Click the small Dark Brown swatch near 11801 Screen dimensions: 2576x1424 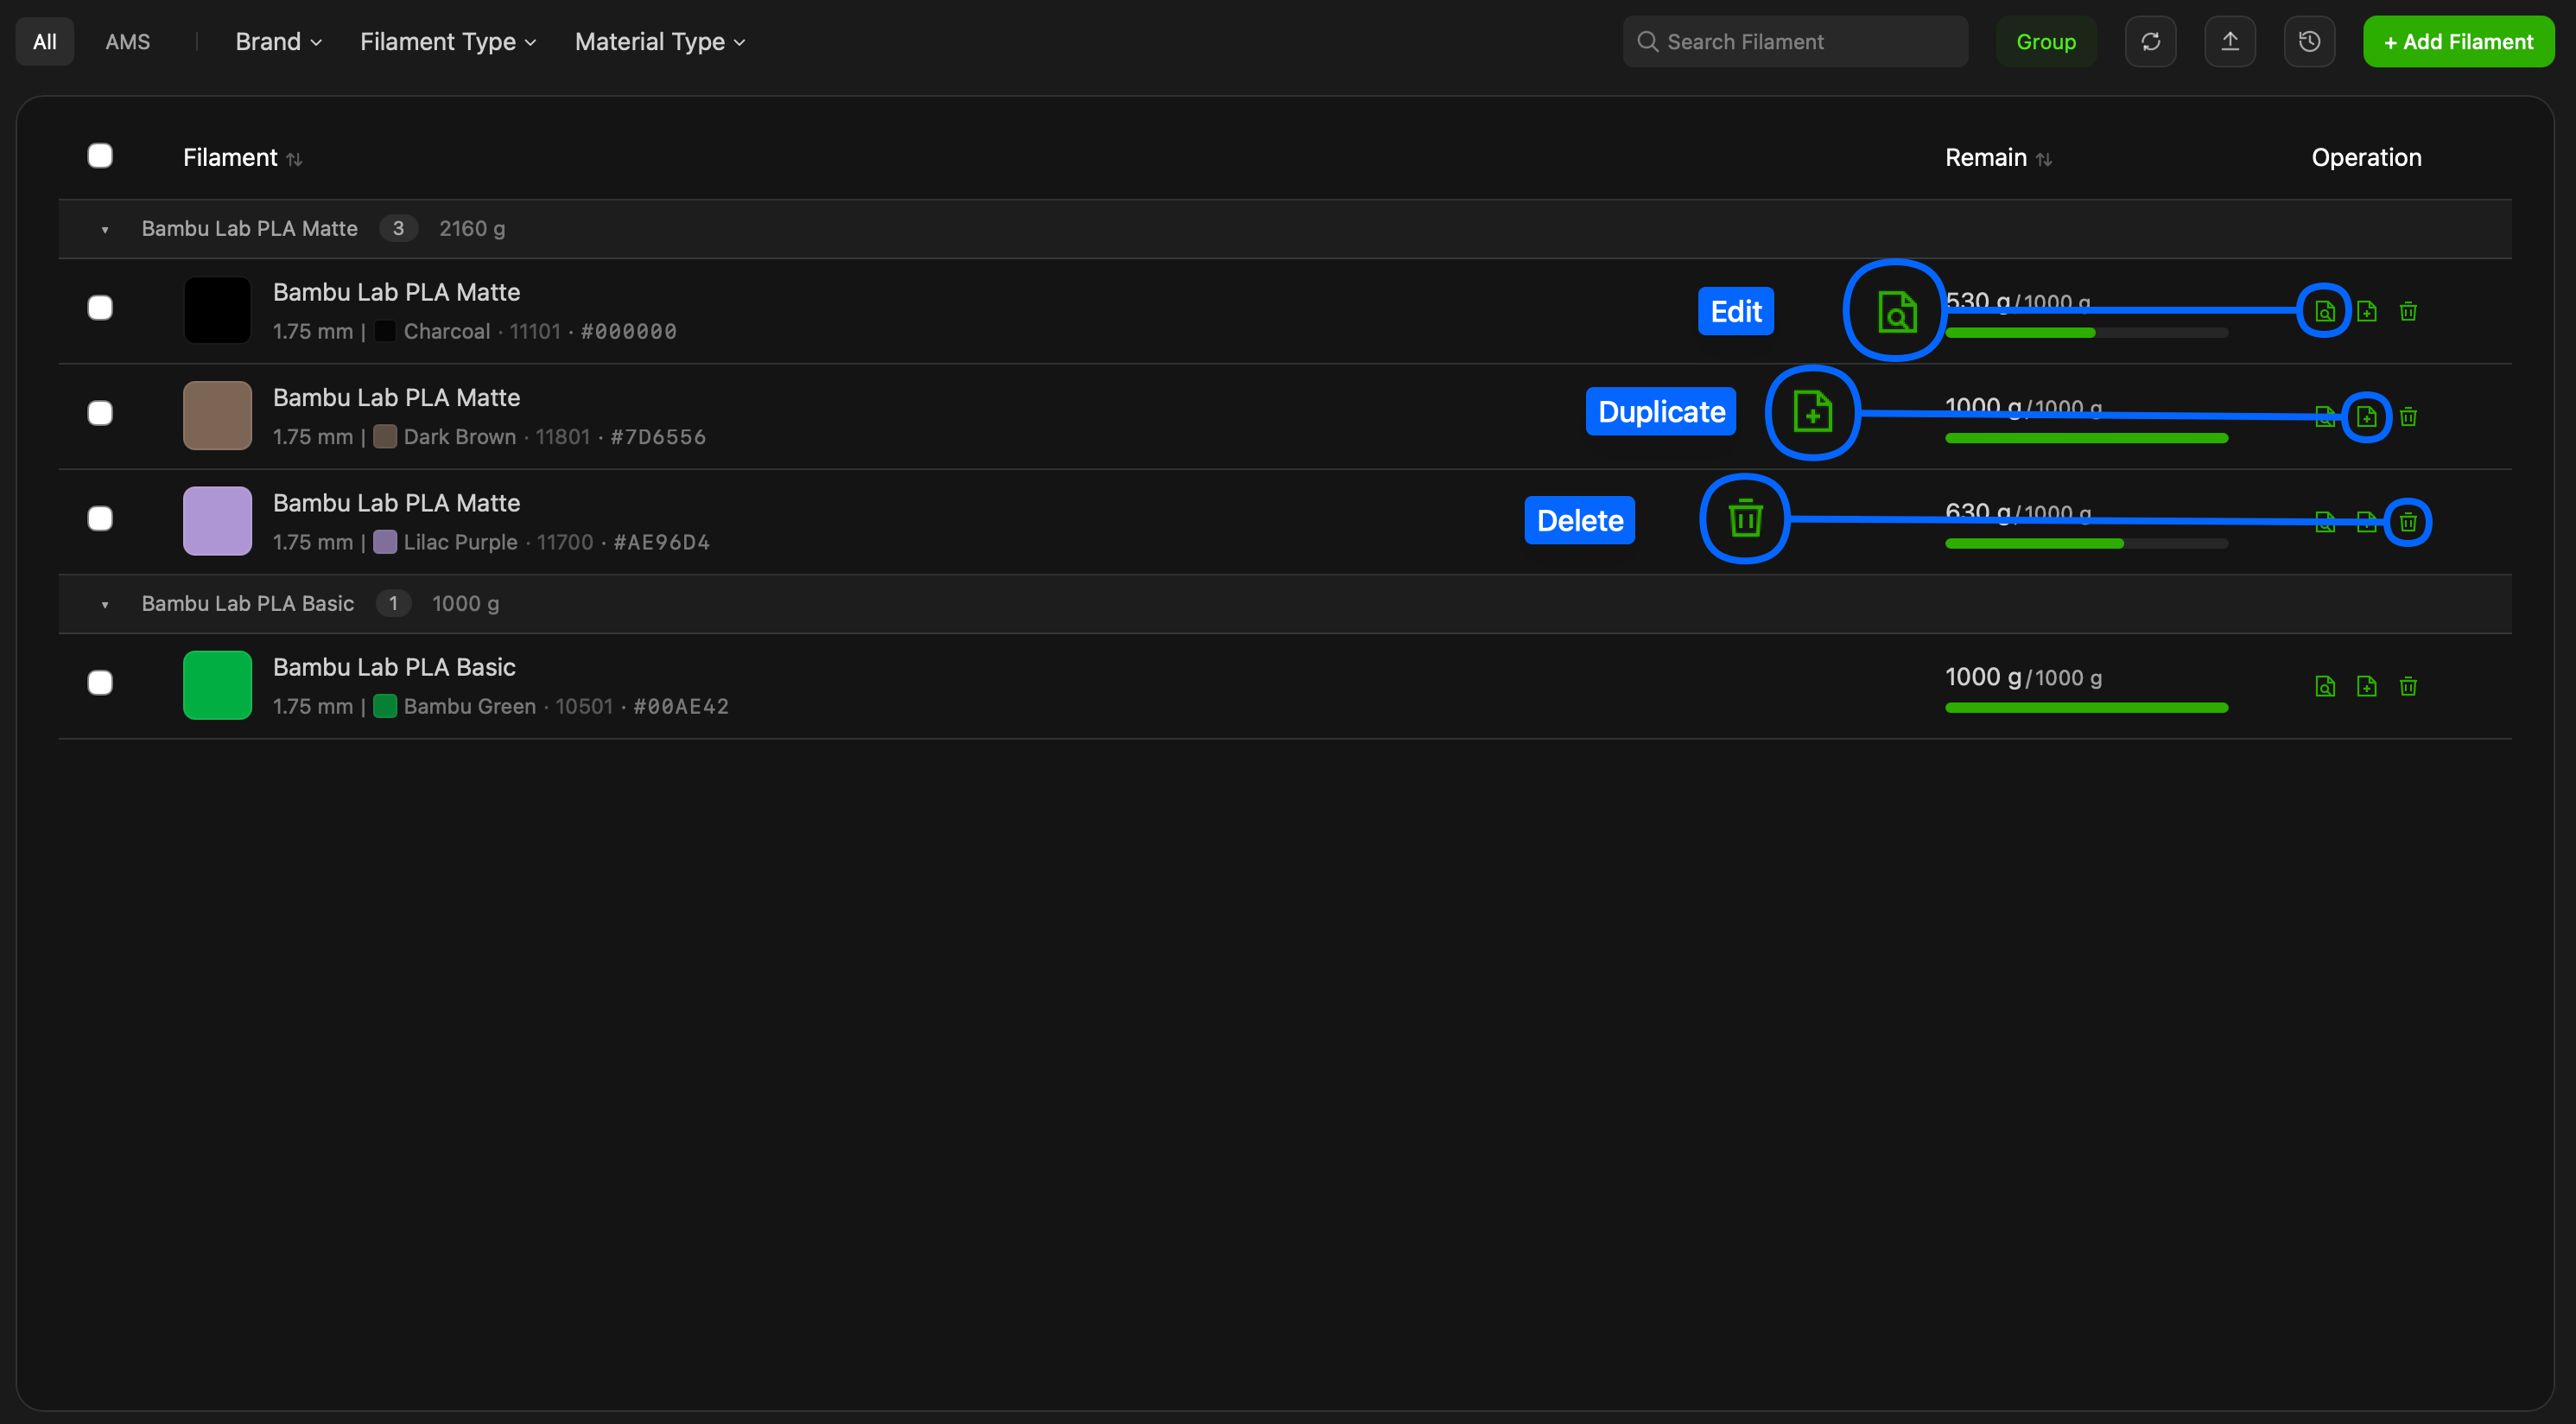(385, 436)
